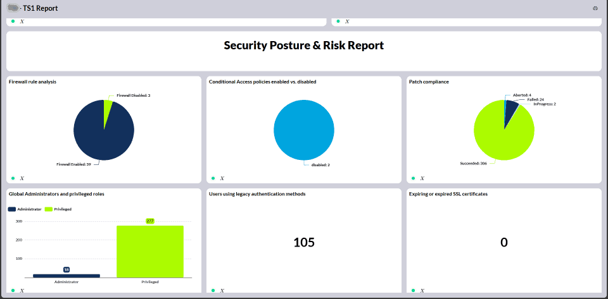
Task: Click the X icon under Conditional Access policies chart
Action: click(x=222, y=178)
